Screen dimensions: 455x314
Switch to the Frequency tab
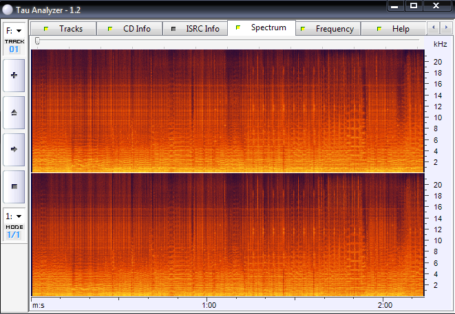pos(328,29)
